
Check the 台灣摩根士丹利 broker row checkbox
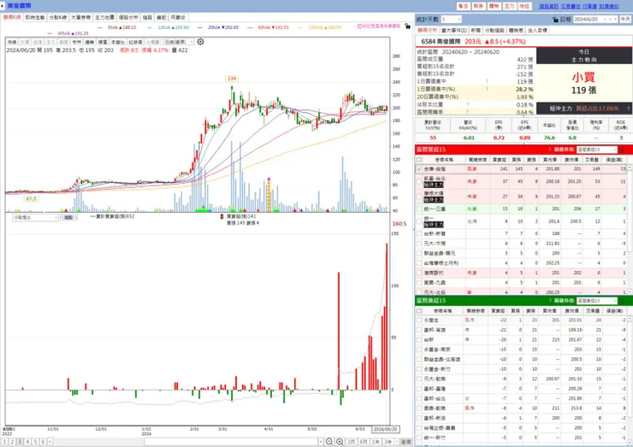point(419,263)
